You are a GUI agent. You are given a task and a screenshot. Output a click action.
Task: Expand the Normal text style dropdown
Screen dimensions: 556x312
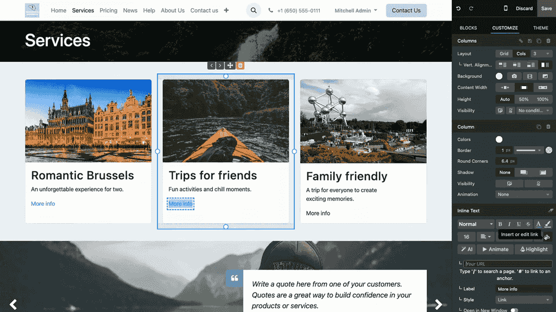coord(476,224)
